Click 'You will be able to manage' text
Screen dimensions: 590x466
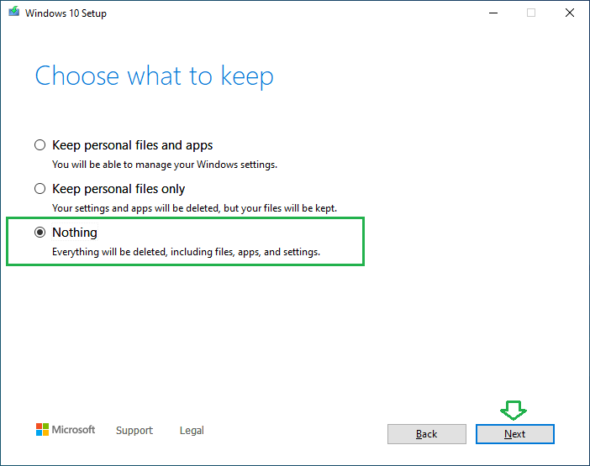point(165,165)
